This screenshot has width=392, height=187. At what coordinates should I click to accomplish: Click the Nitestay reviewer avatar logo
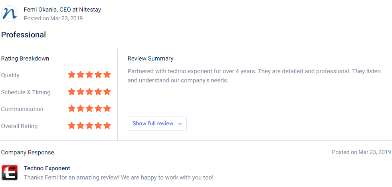click(10, 14)
